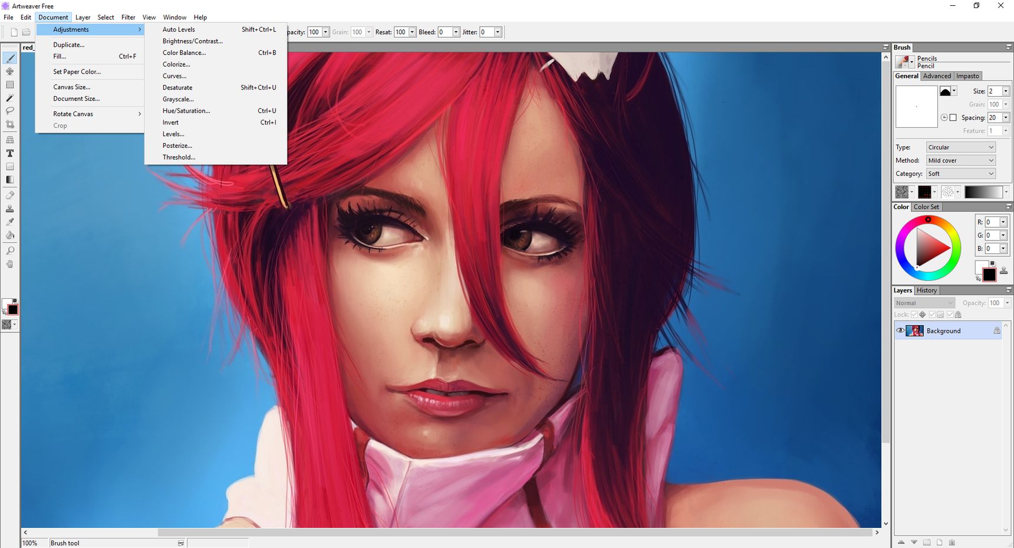
Task: Click the R color value field
Action: coord(992,222)
